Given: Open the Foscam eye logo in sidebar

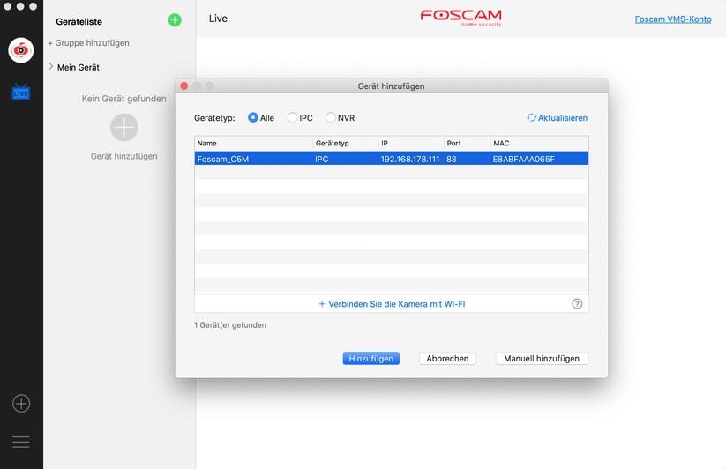Looking at the screenshot, I should pos(21,50).
